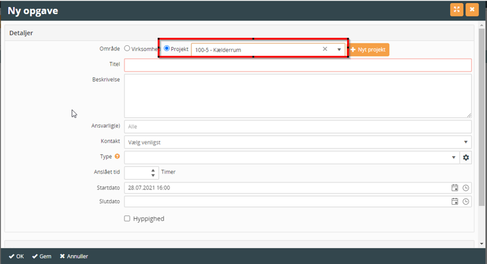The image size is (487, 264).
Task: Open calendar picker for Slutdato
Action: tap(454, 202)
